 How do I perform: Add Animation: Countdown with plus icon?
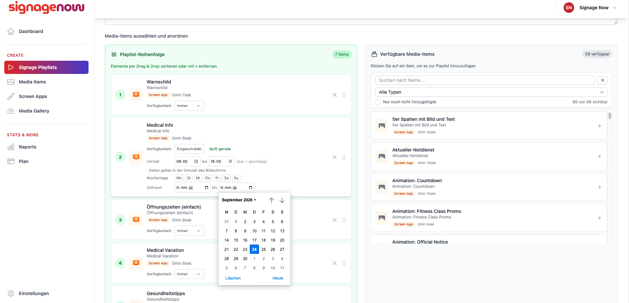[600, 187]
